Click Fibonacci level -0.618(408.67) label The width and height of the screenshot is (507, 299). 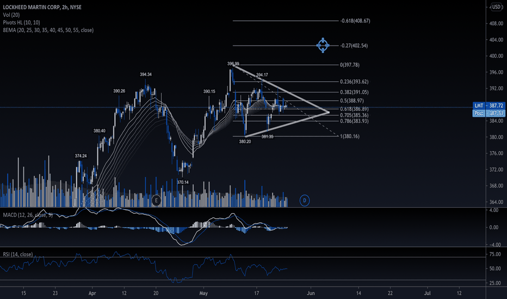[355, 21]
